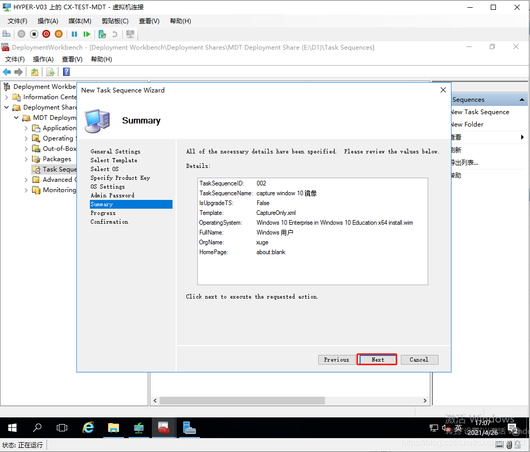Screen dimensions: 530x452
Task: Select the Admin Password wizard step
Action: click(x=112, y=195)
